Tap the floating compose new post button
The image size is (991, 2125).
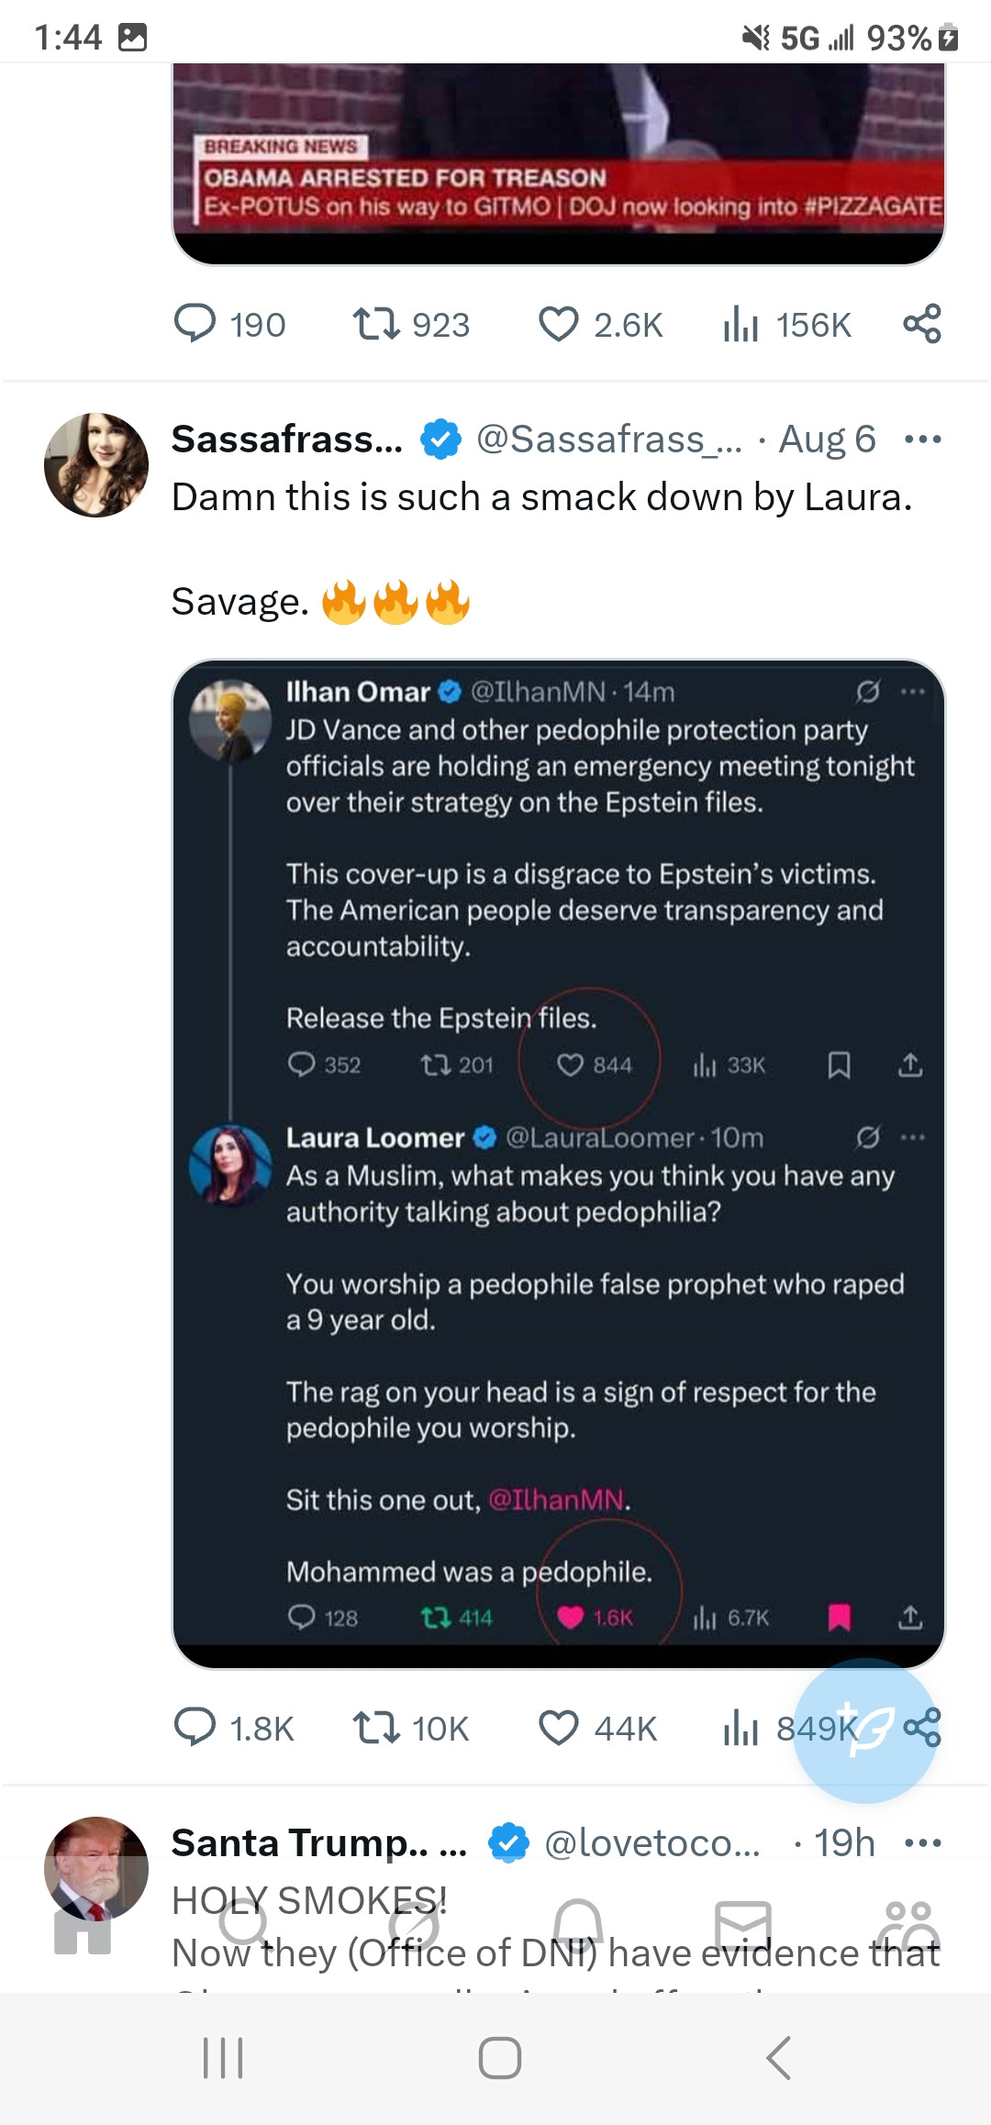click(864, 1730)
